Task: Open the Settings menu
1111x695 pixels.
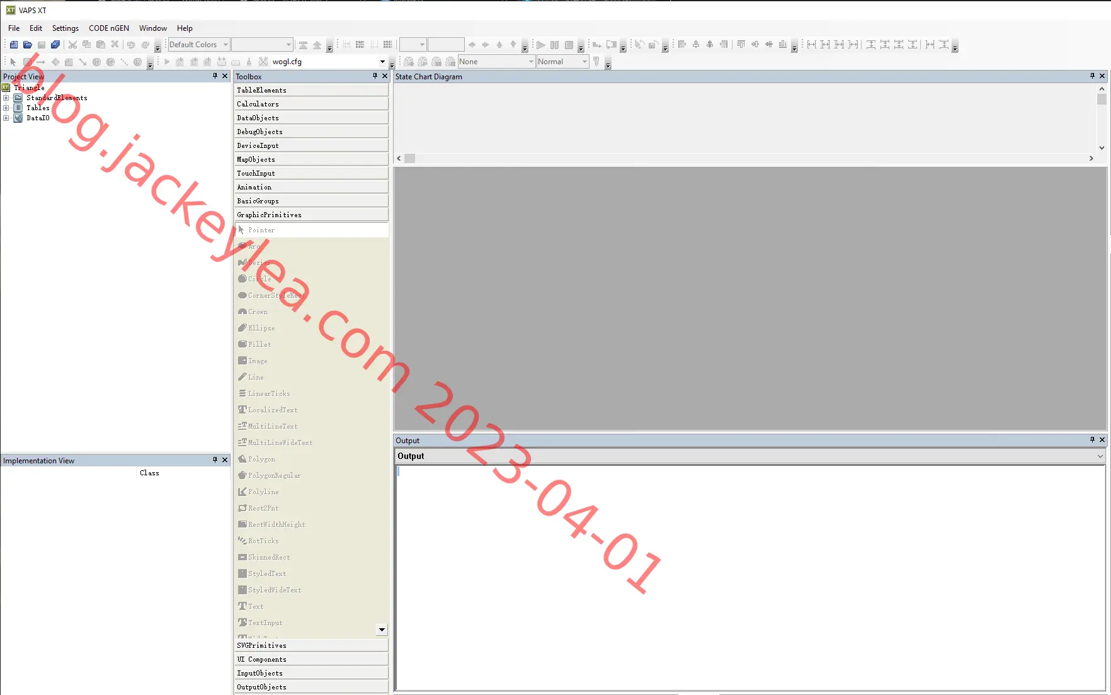Action: tap(66, 28)
